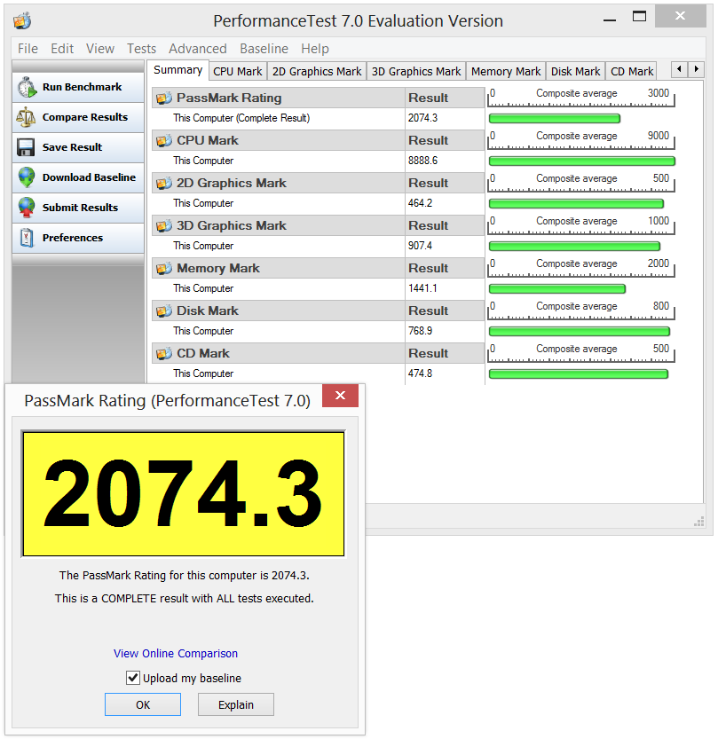Screen dimensions: 718x739
Task: Click the Explain button
Action: (236, 704)
